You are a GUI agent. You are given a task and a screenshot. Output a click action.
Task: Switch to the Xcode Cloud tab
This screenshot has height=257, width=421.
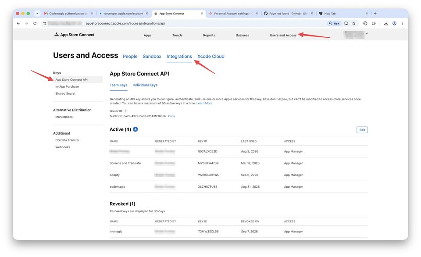coord(211,57)
